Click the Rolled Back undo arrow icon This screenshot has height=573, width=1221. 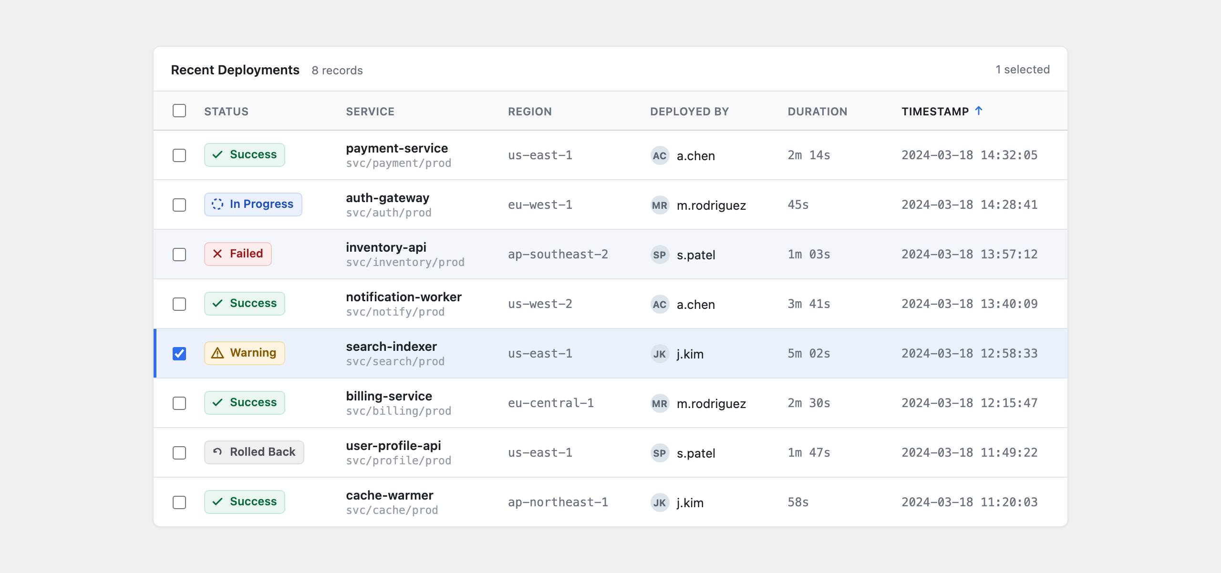coord(217,451)
